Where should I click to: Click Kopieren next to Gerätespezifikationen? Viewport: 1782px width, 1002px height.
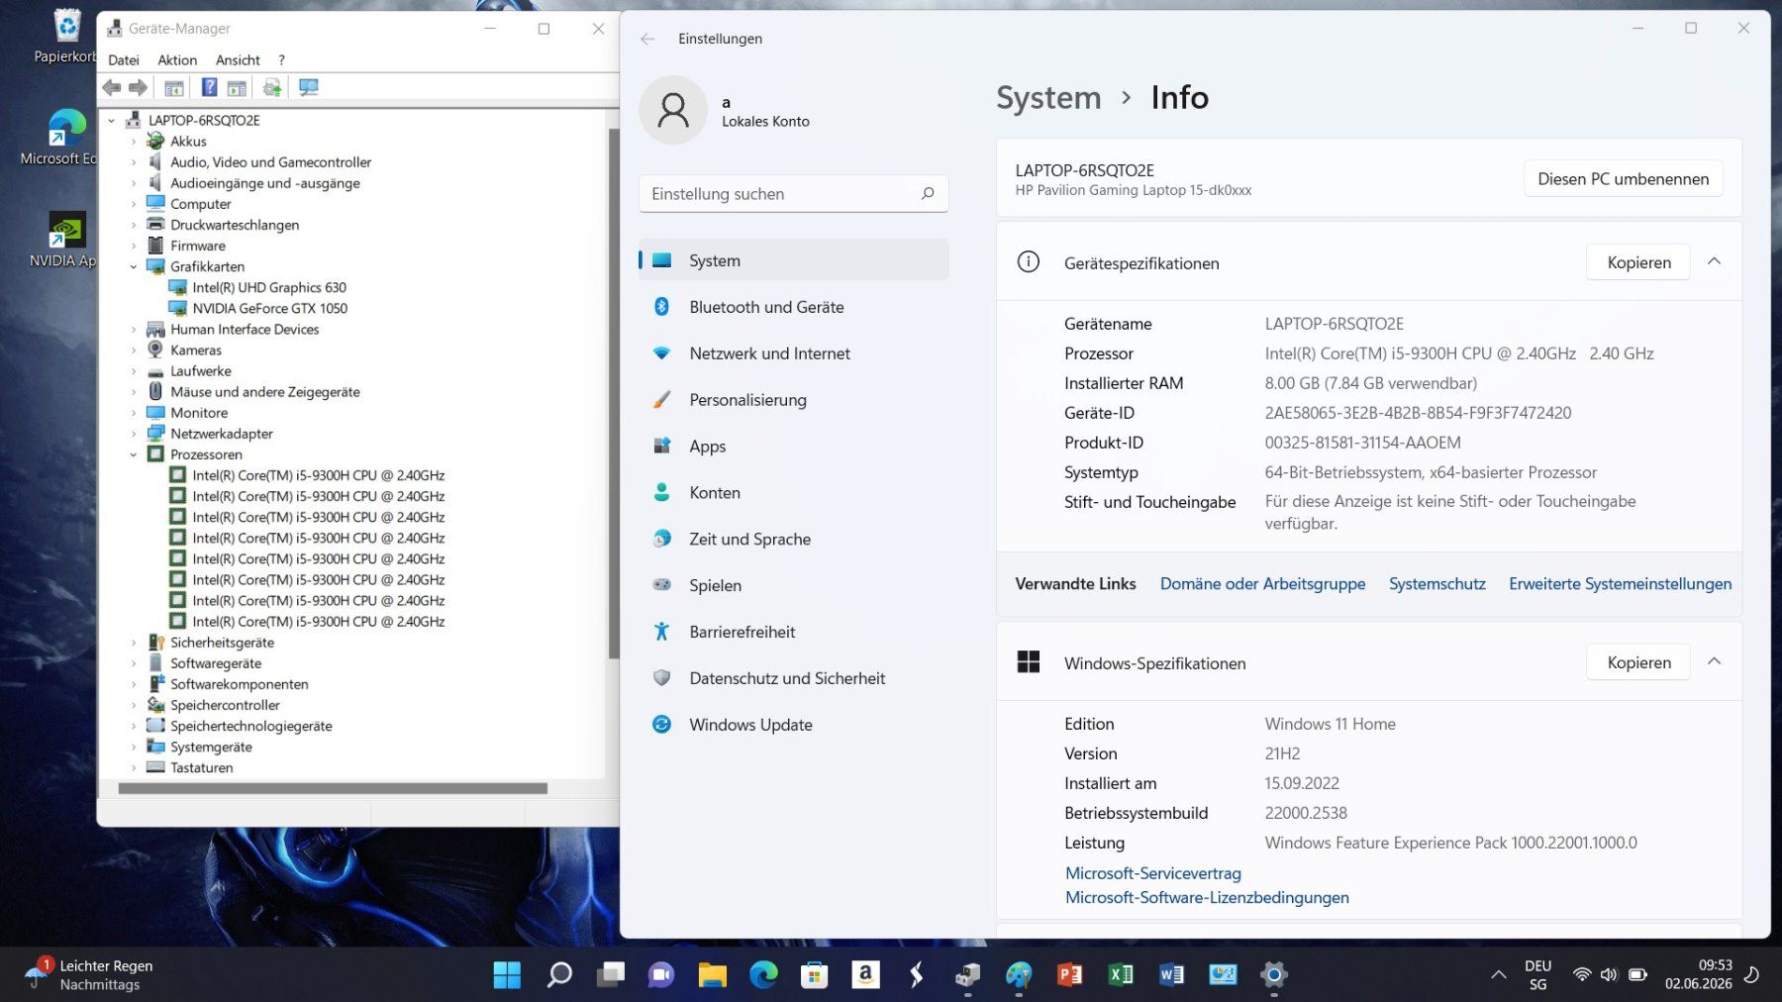tap(1638, 262)
